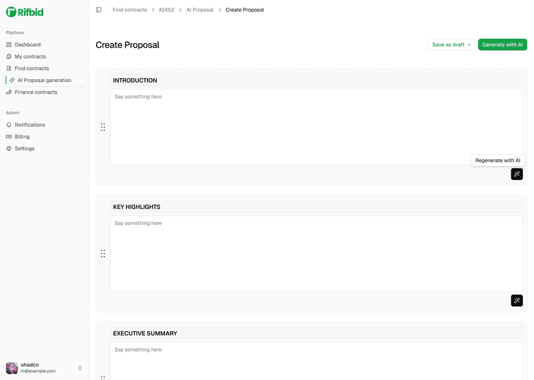
Task: Open Settings using the gear icon
Action: pyautogui.click(x=8, y=148)
